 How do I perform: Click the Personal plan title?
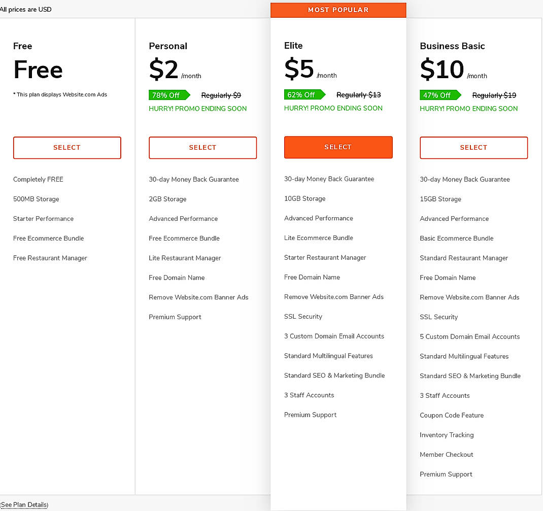(x=168, y=46)
